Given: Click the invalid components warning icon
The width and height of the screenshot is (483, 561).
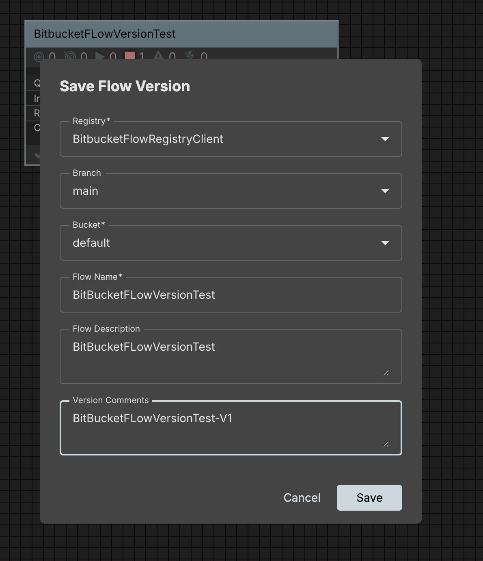Looking at the screenshot, I should pos(158,55).
